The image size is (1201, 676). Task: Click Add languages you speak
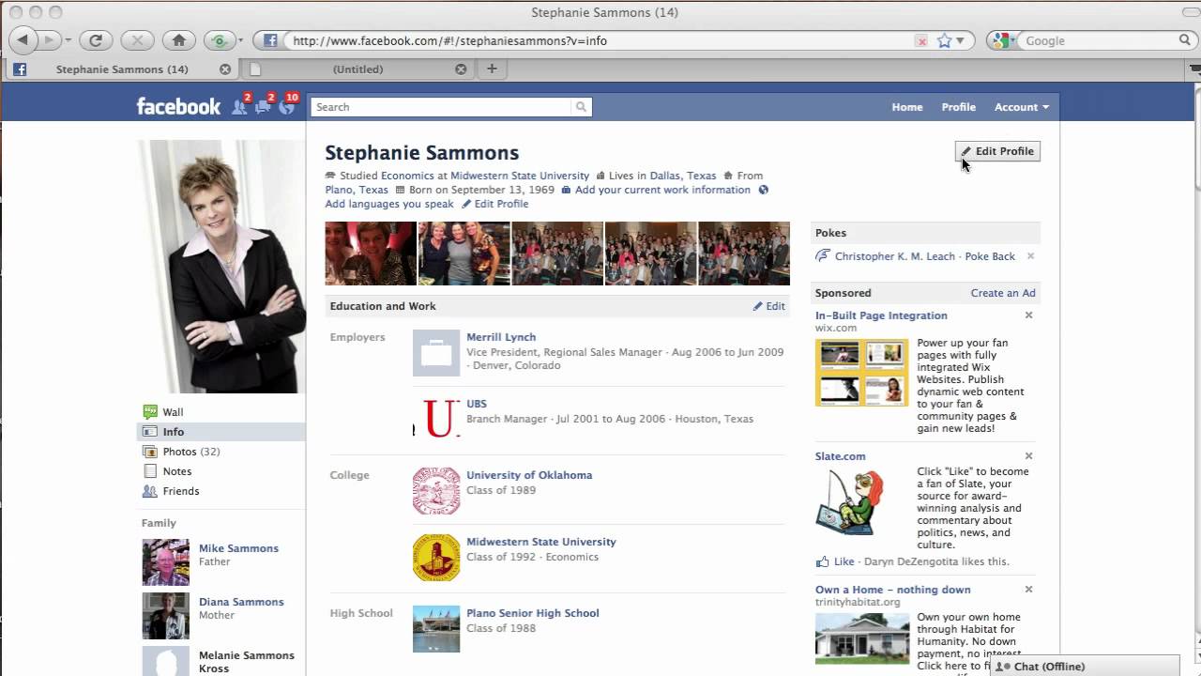click(x=389, y=204)
